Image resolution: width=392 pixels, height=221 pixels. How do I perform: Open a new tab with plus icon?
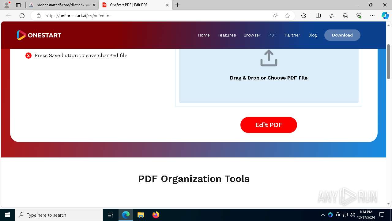178,5
